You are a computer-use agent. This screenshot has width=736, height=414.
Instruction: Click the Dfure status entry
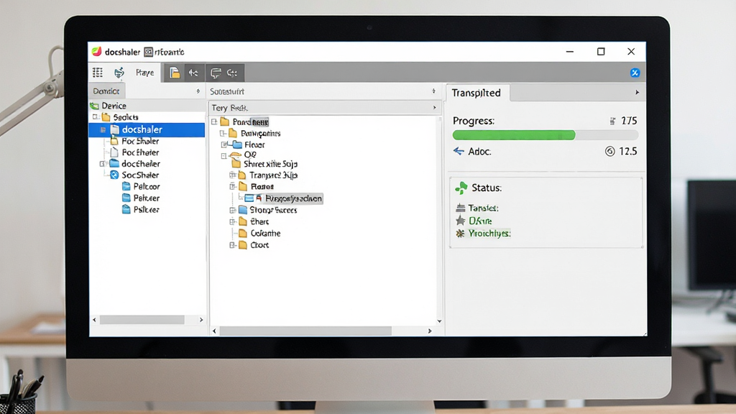pos(480,221)
